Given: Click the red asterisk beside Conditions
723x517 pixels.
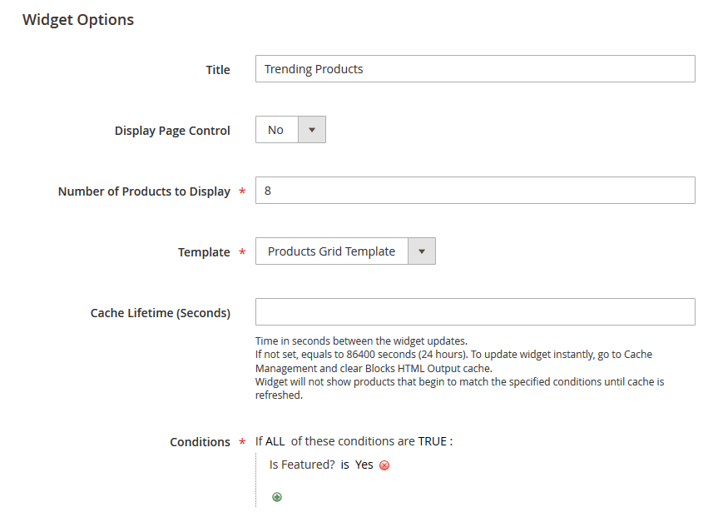Looking at the screenshot, I should pyautogui.click(x=241, y=442).
